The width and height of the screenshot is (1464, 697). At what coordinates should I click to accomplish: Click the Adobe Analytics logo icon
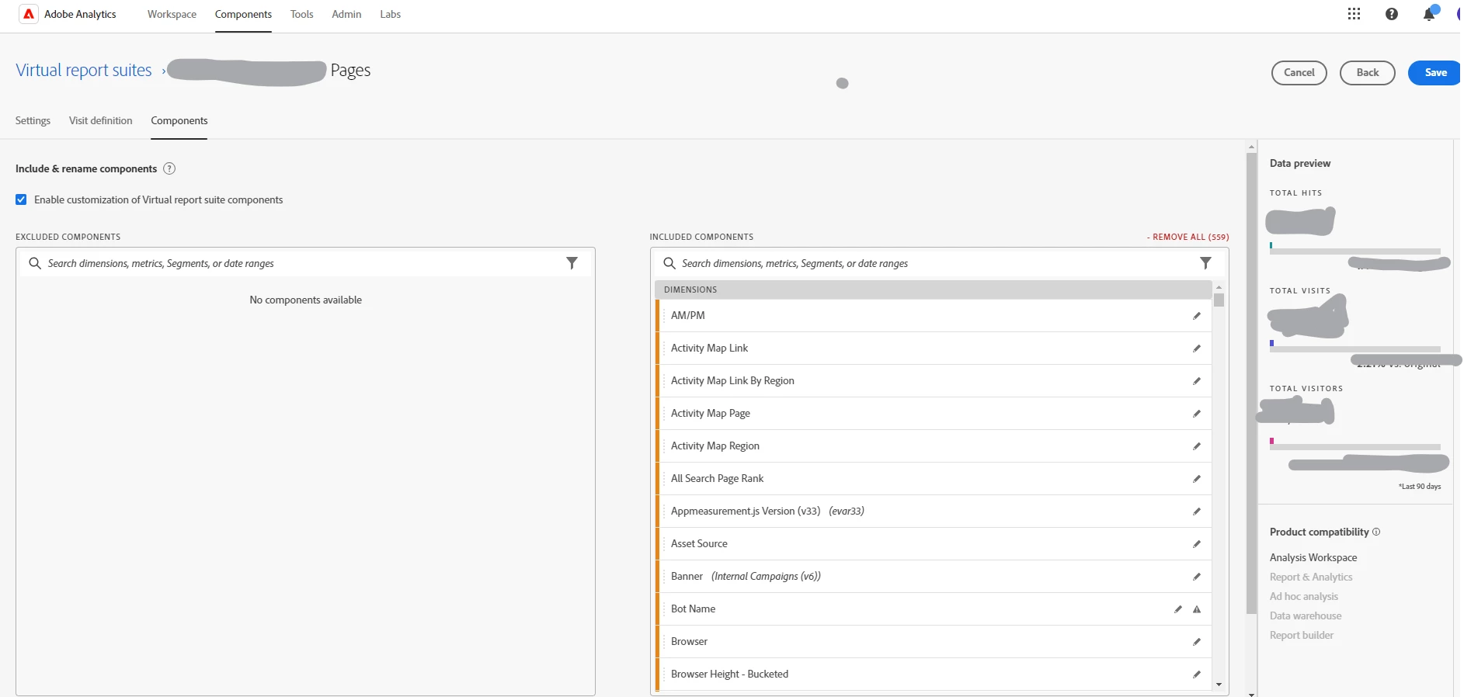pos(29,14)
